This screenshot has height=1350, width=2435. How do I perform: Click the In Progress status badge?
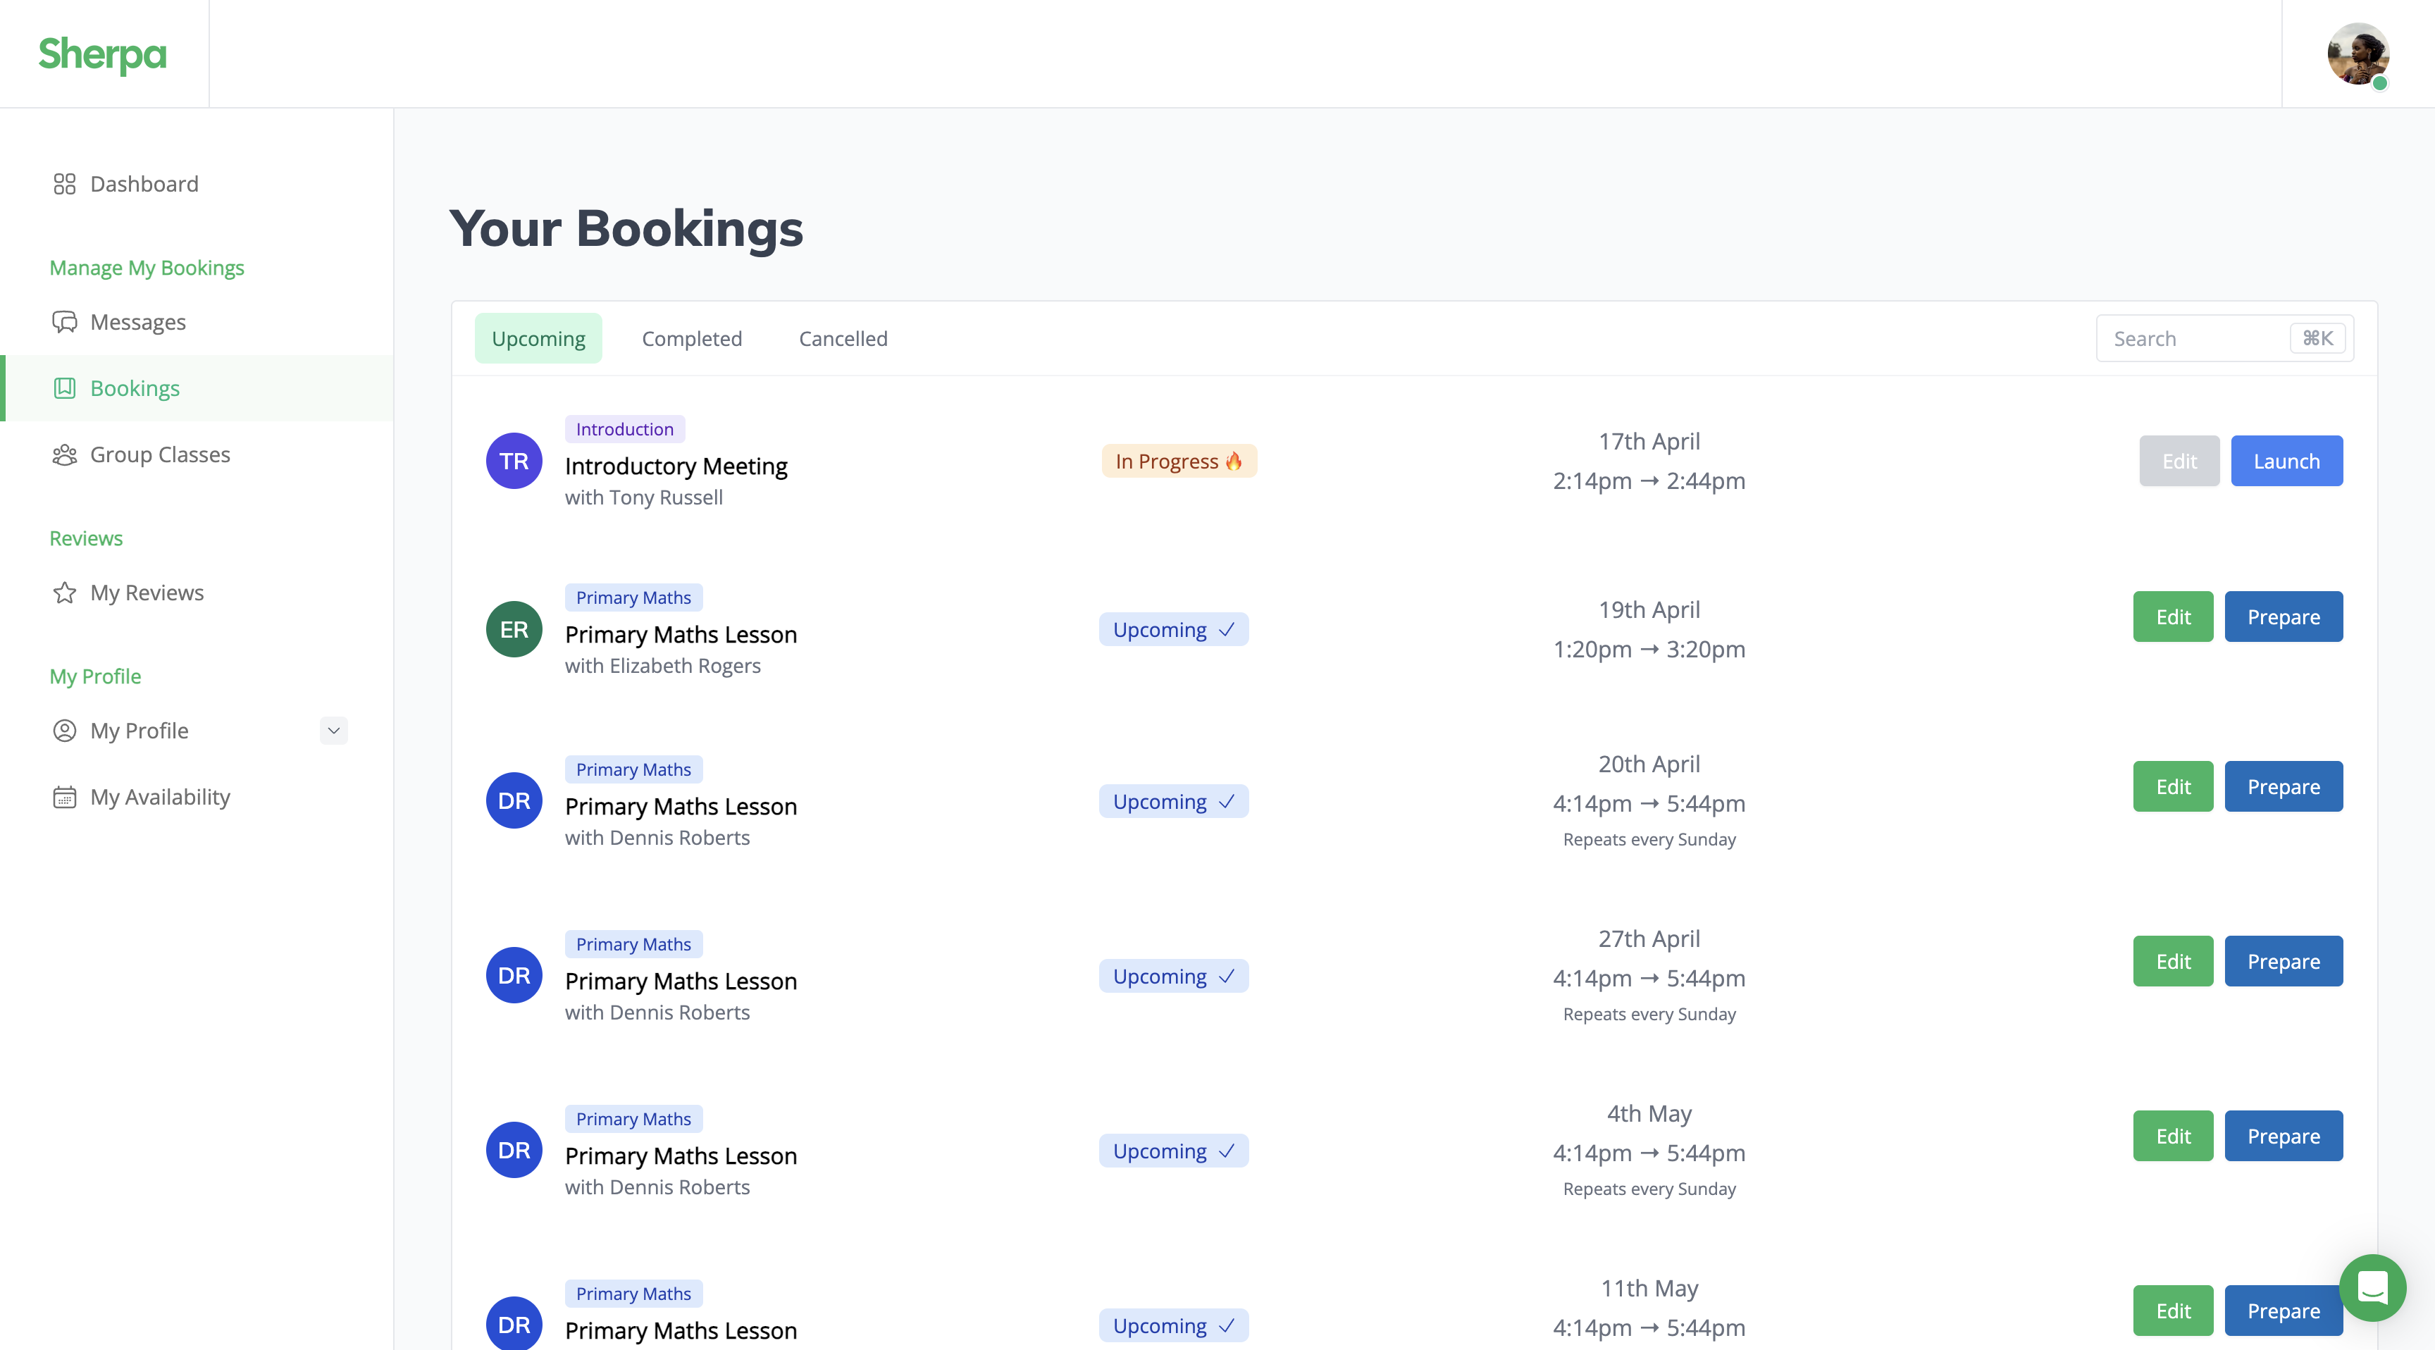1178,462
